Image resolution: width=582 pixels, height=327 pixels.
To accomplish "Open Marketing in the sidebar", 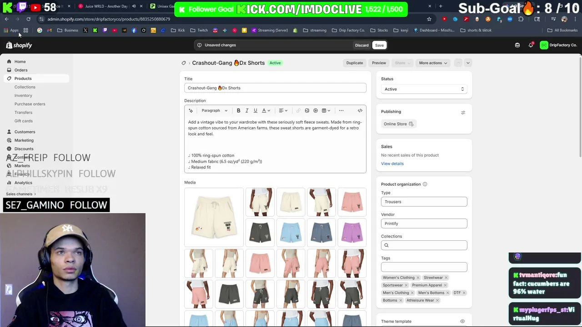I will click(x=24, y=140).
